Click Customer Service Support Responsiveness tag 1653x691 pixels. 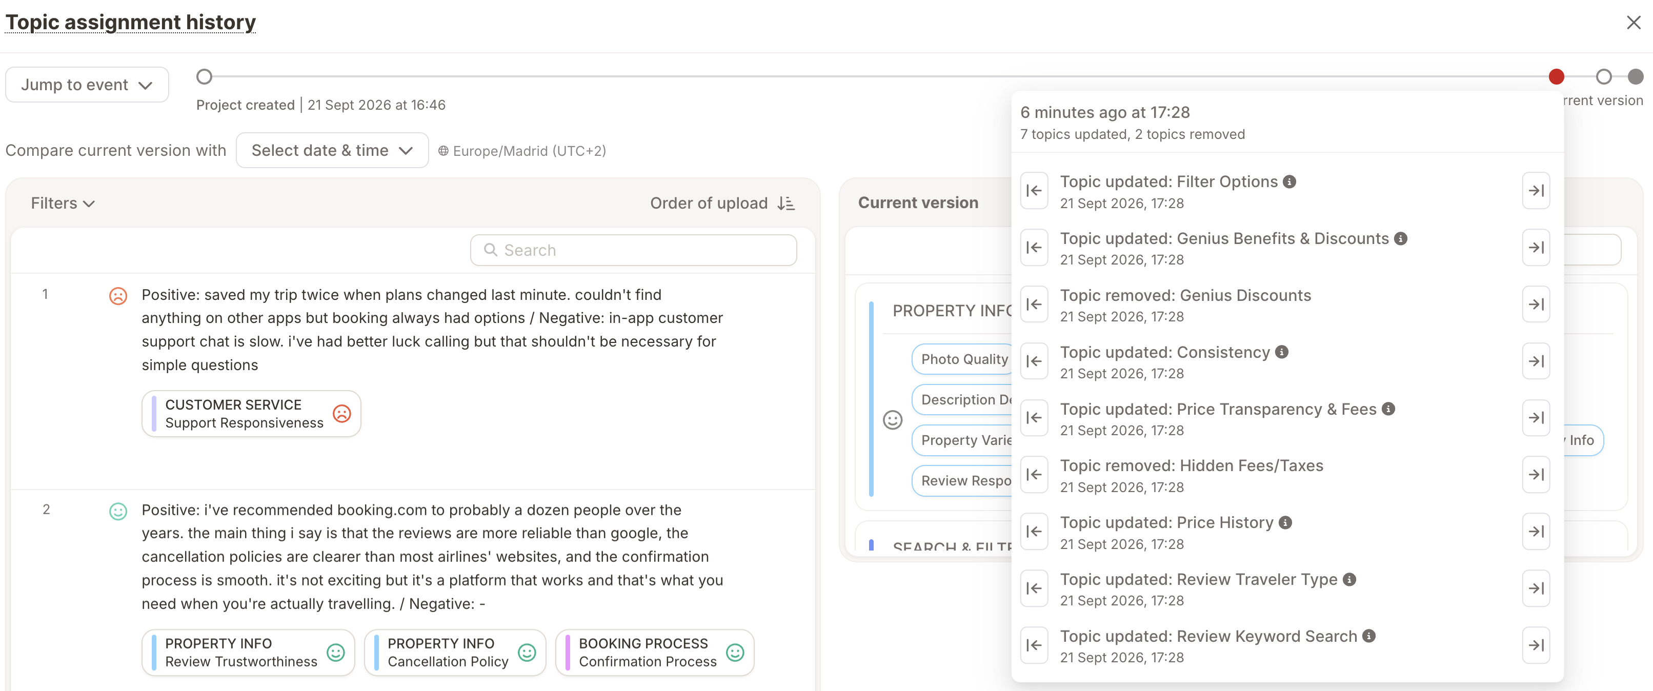(251, 414)
